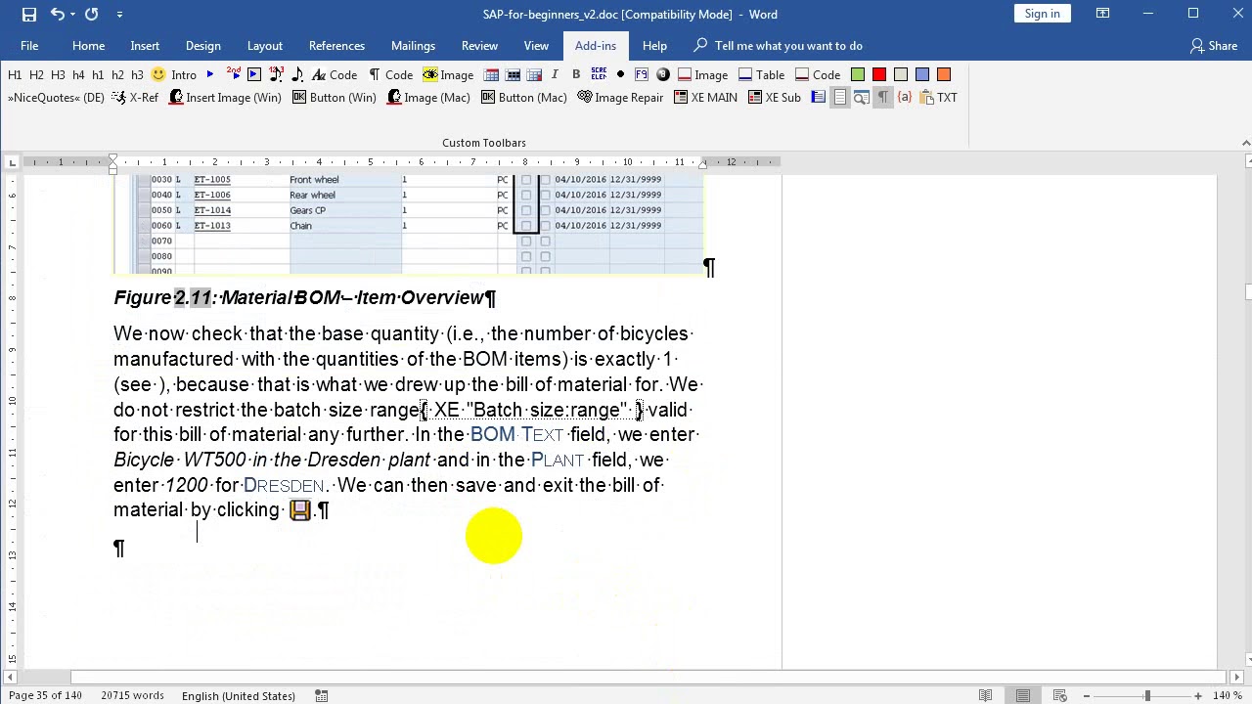Click the boxed blue play icon
Viewport: 1252px width, 704px height.
pos(254,74)
